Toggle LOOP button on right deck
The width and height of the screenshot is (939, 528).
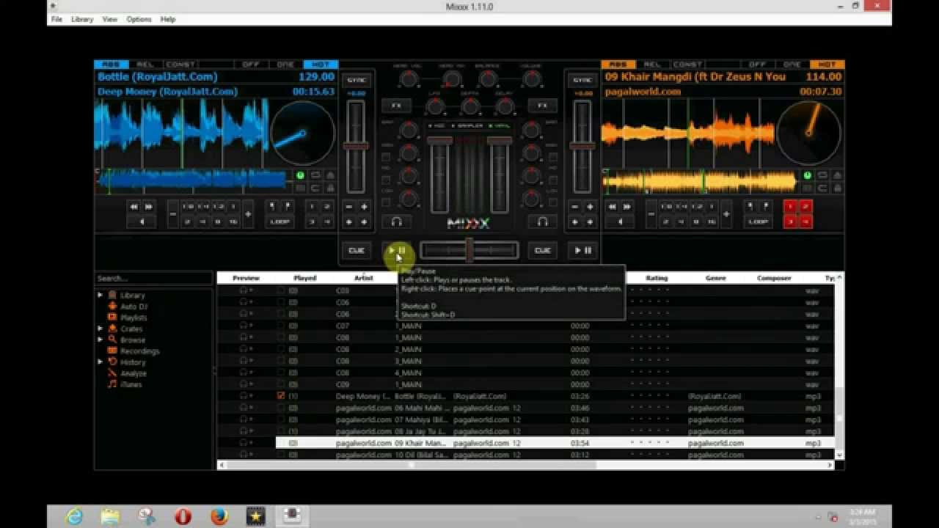(x=758, y=221)
